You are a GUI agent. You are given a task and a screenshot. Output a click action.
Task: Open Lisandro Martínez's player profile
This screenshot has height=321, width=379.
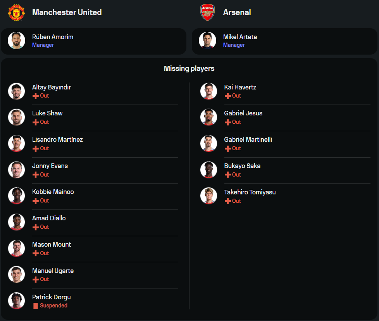(x=57, y=140)
